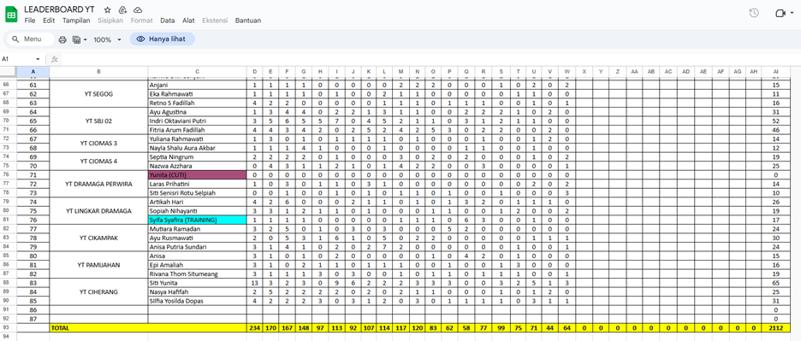Select column W header
This screenshot has height=341, width=801.
567,72
